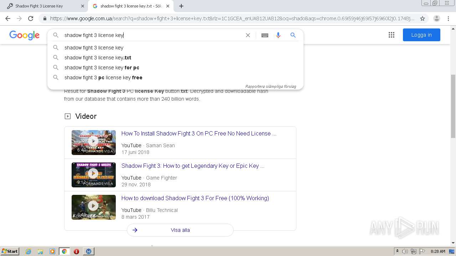The height and width of the screenshot is (256, 456).
Task: Click the address bar URL
Action: (232, 18)
